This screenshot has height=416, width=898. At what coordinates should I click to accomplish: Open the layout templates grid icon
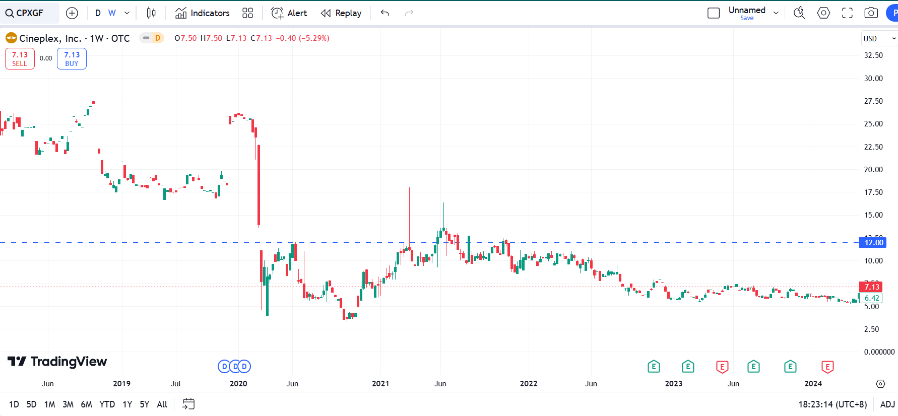pyautogui.click(x=247, y=13)
